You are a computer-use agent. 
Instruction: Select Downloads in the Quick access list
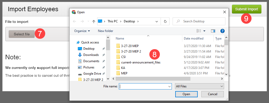click(91, 55)
